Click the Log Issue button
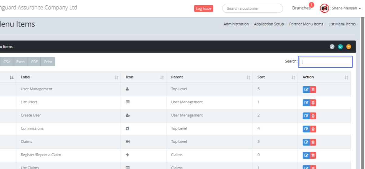Viewport: 365px width, 169px height. pos(203,9)
